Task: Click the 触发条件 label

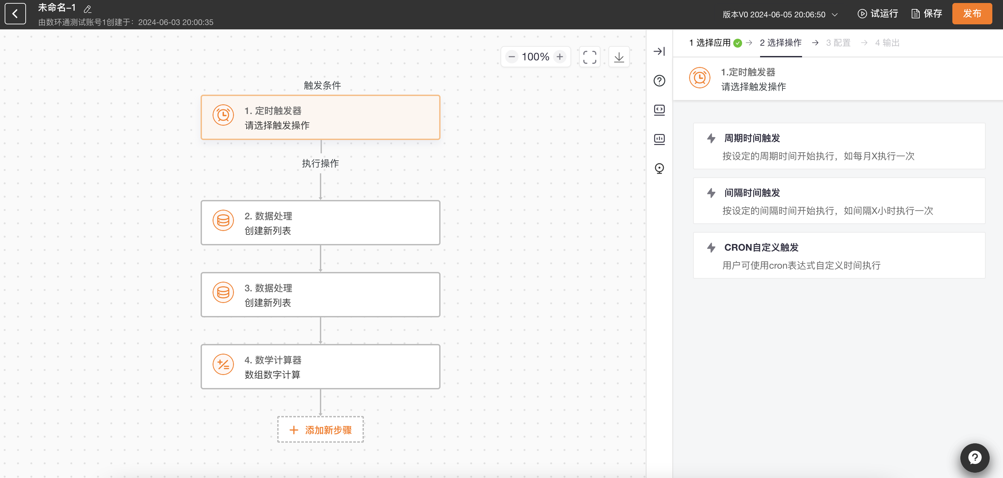Action: [322, 85]
